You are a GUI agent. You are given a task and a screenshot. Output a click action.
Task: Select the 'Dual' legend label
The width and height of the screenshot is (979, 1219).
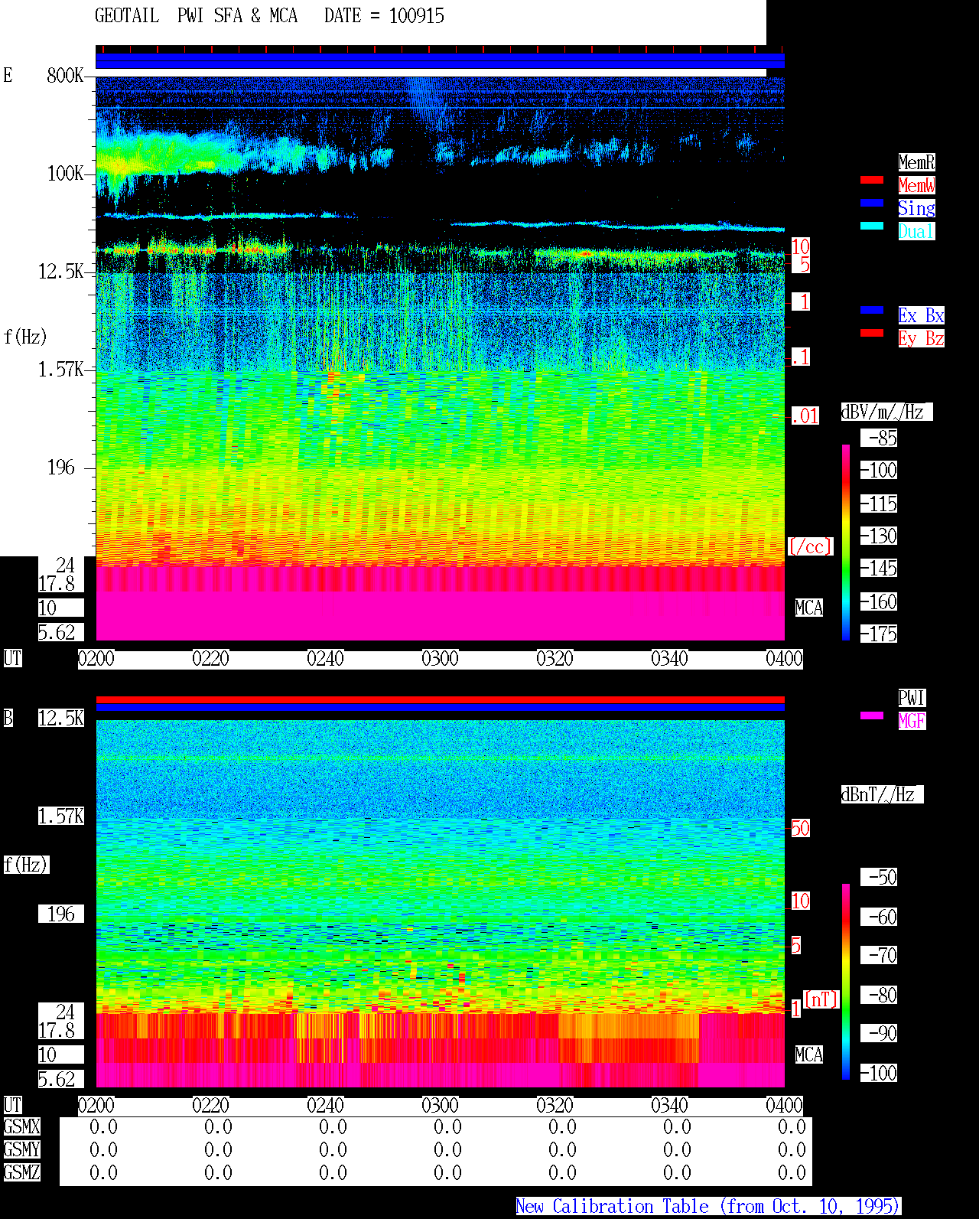click(x=916, y=231)
